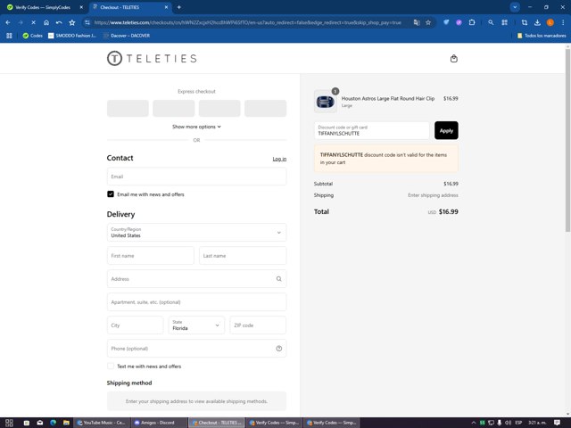Click the Apartment, suite, etc. field

(196, 302)
